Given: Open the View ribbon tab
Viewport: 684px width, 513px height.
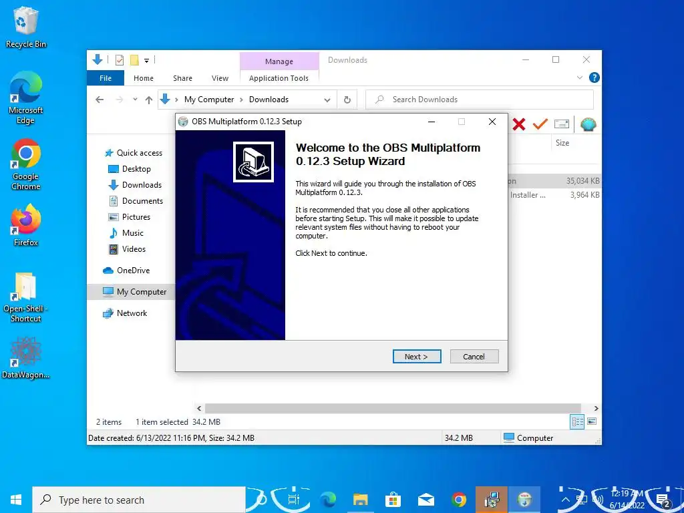Looking at the screenshot, I should (220, 78).
